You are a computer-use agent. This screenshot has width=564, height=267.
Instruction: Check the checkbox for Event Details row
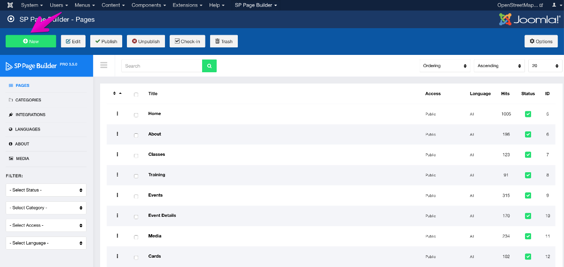pos(136,217)
